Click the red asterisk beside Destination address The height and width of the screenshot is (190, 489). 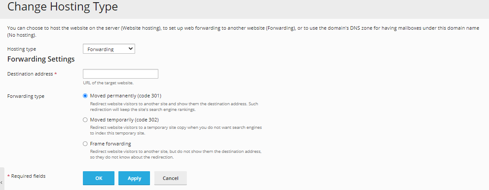pos(56,73)
